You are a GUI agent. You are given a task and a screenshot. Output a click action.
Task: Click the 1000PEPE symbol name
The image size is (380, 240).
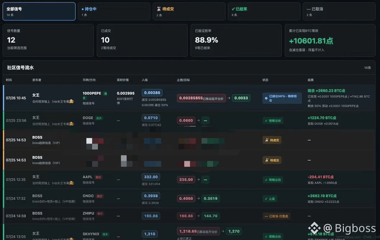[x=92, y=93]
